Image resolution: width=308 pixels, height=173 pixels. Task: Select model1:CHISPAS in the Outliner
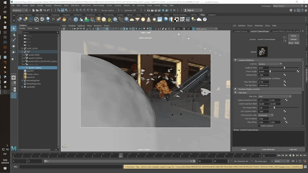click(x=35, y=58)
